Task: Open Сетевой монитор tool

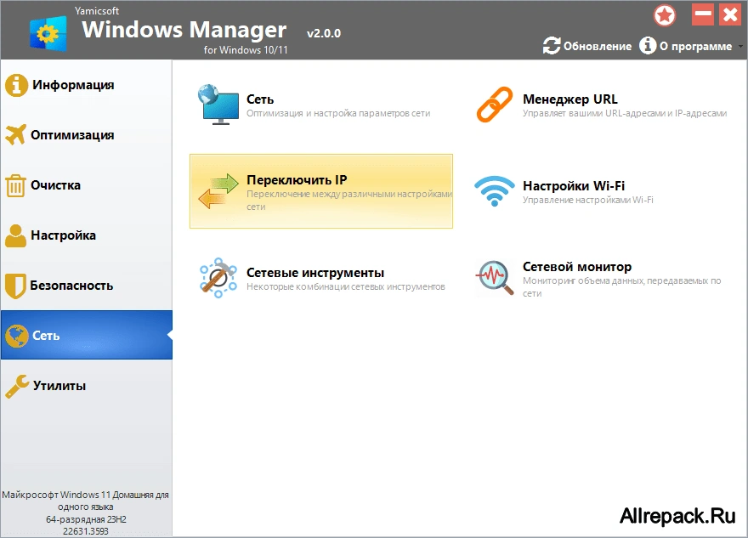Action: tap(577, 267)
